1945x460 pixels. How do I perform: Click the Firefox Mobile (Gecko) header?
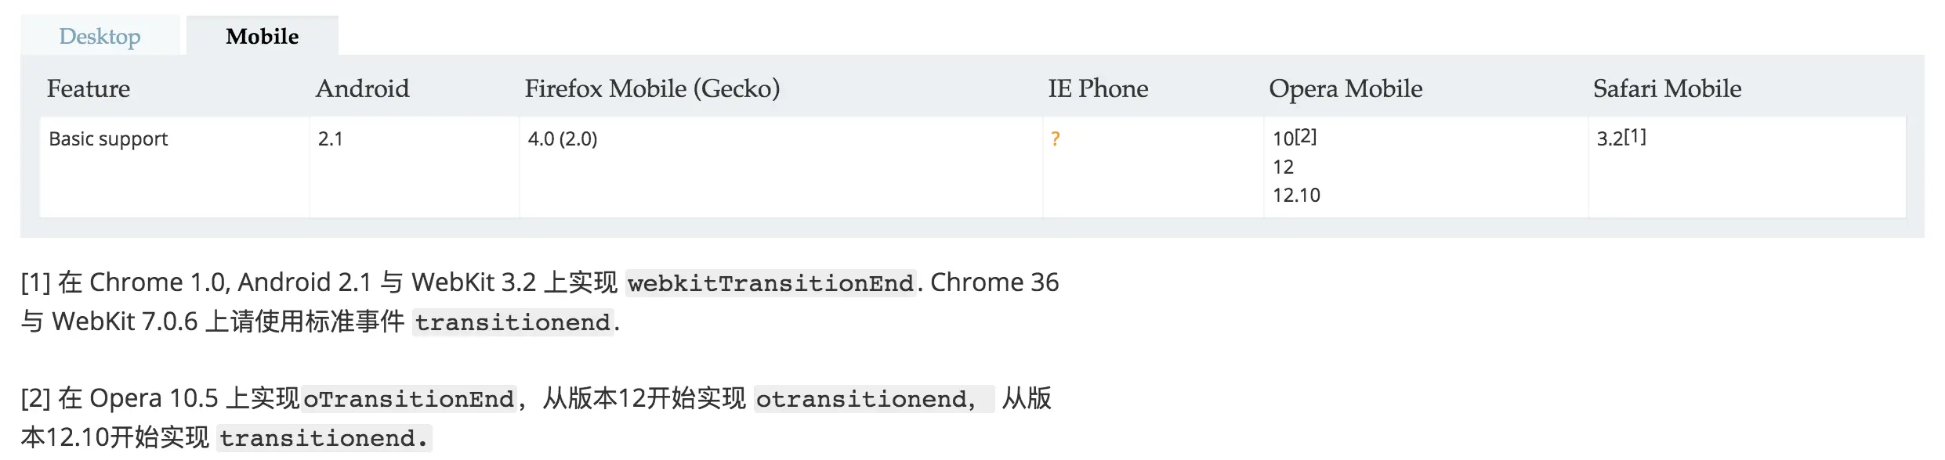coord(652,88)
